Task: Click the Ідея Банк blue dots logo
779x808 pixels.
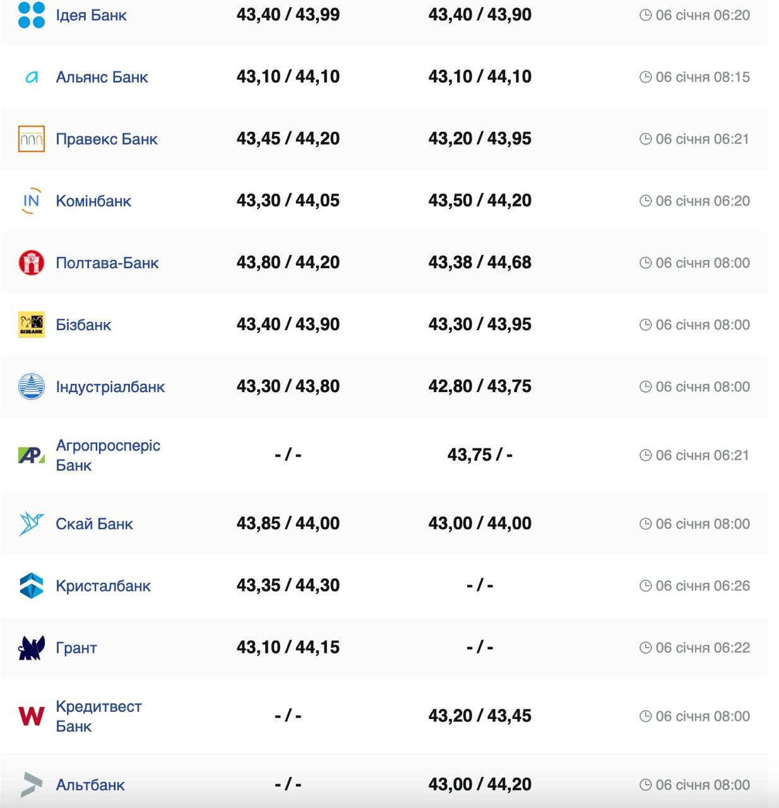Action: tap(32, 15)
